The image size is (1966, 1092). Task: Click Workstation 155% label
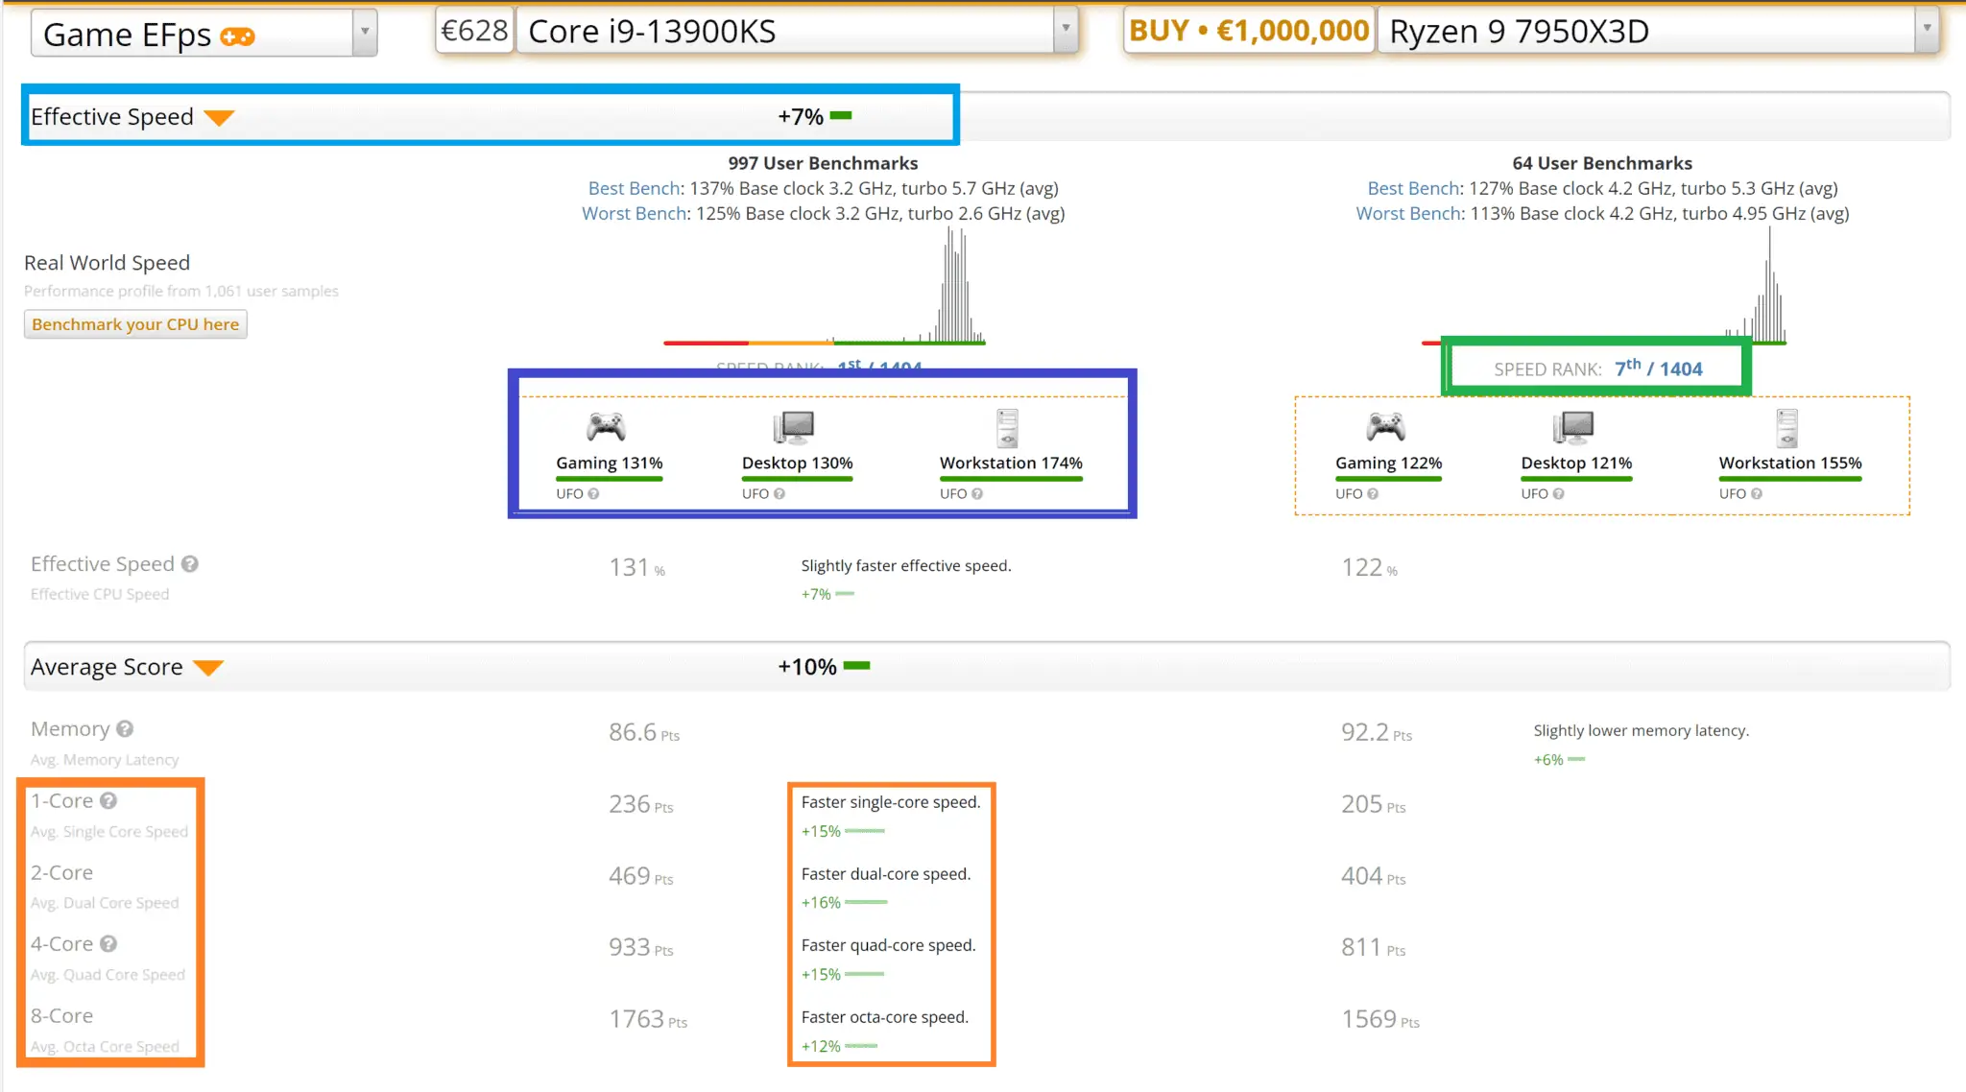click(x=1790, y=463)
